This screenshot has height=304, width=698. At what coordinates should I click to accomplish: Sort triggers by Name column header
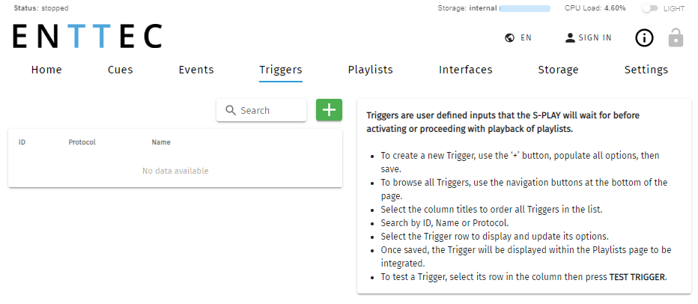[161, 142]
